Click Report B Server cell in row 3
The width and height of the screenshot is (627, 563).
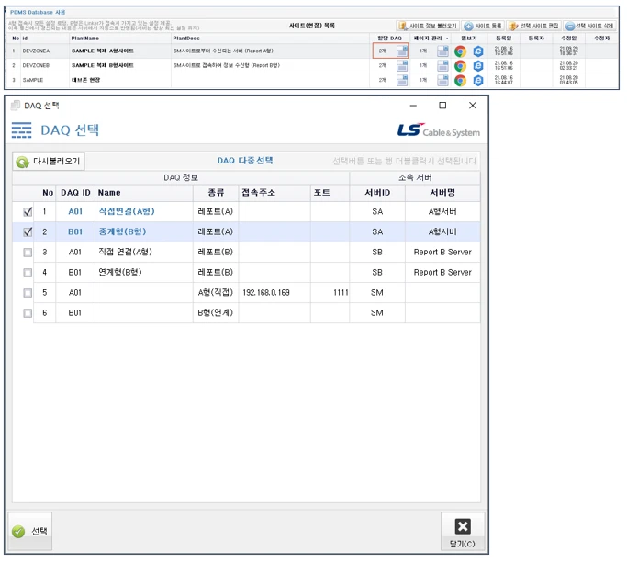(x=442, y=252)
